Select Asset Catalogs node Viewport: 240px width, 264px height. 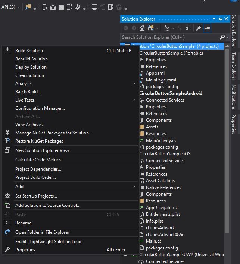coord(160,181)
